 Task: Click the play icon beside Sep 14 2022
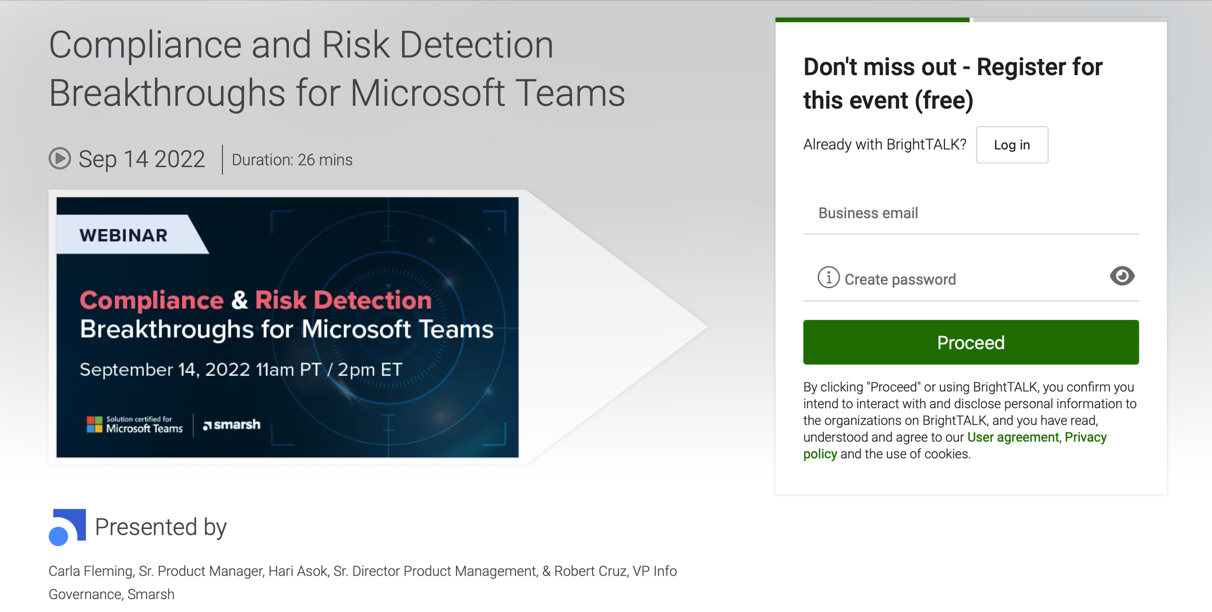point(60,159)
